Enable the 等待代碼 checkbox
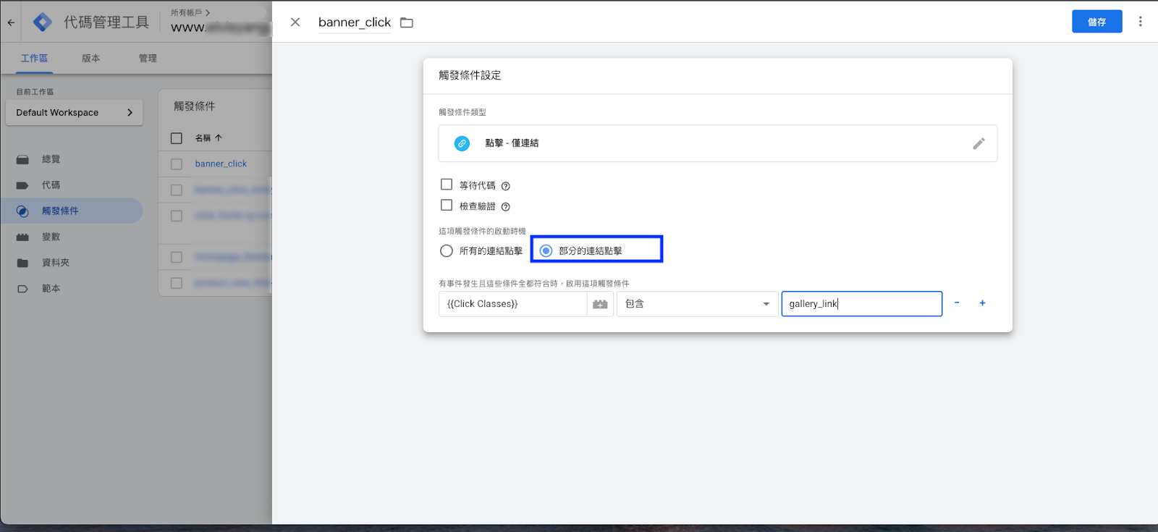Screen dimensions: 1158x532 point(447,185)
